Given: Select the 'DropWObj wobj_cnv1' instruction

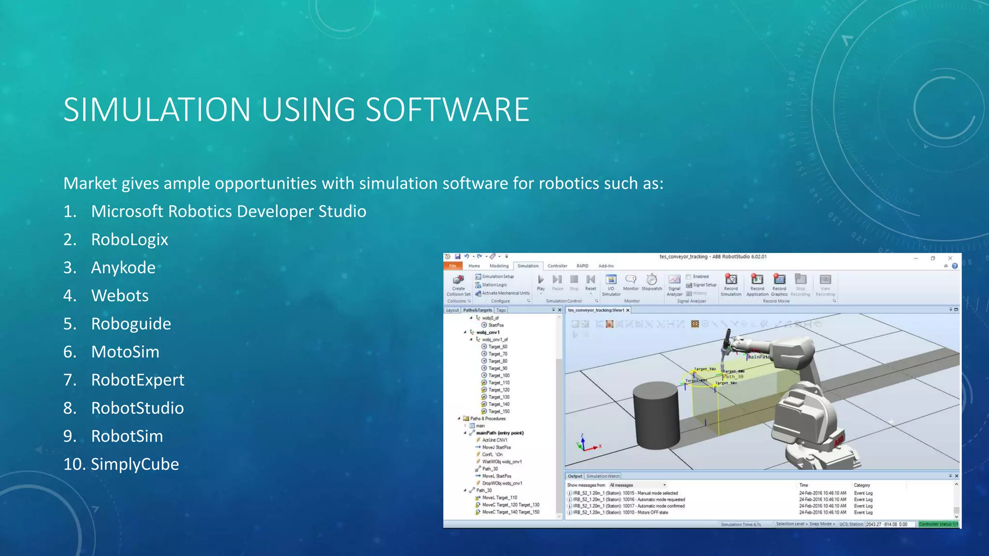Looking at the screenshot, I should click(x=499, y=483).
